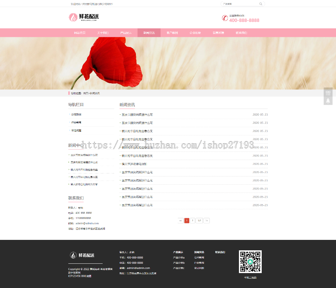Open the footer 联系我们 link
This screenshot has height=288, width=336.
pos(220,252)
